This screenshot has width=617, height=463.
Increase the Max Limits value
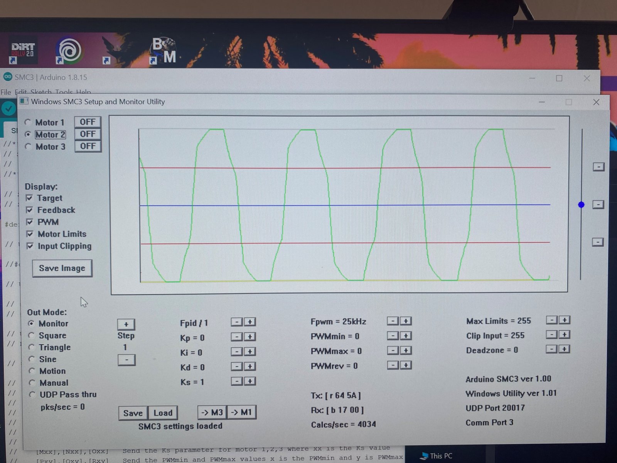[x=565, y=320]
